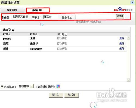136x108 pixels.
Task: Click the playlist scrollbar down arrow
Action: 128,80
